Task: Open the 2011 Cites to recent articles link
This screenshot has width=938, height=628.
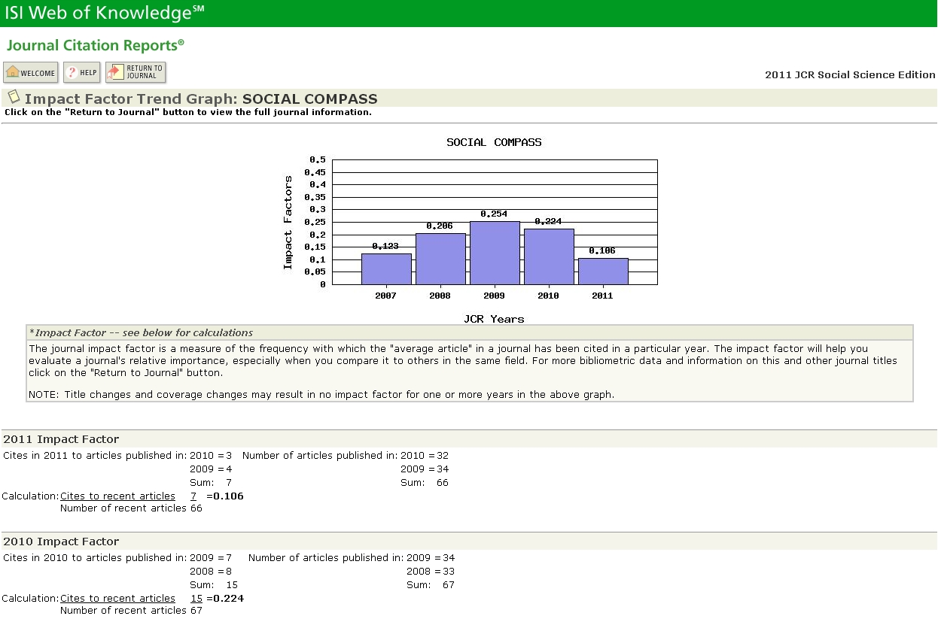Action: coord(117,496)
